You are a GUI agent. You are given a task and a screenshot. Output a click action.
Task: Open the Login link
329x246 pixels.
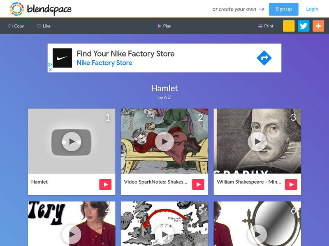(x=312, y=9)
